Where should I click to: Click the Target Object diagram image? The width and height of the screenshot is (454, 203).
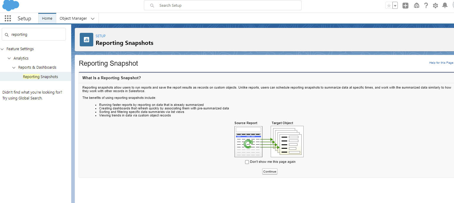[x=287, y=141]
